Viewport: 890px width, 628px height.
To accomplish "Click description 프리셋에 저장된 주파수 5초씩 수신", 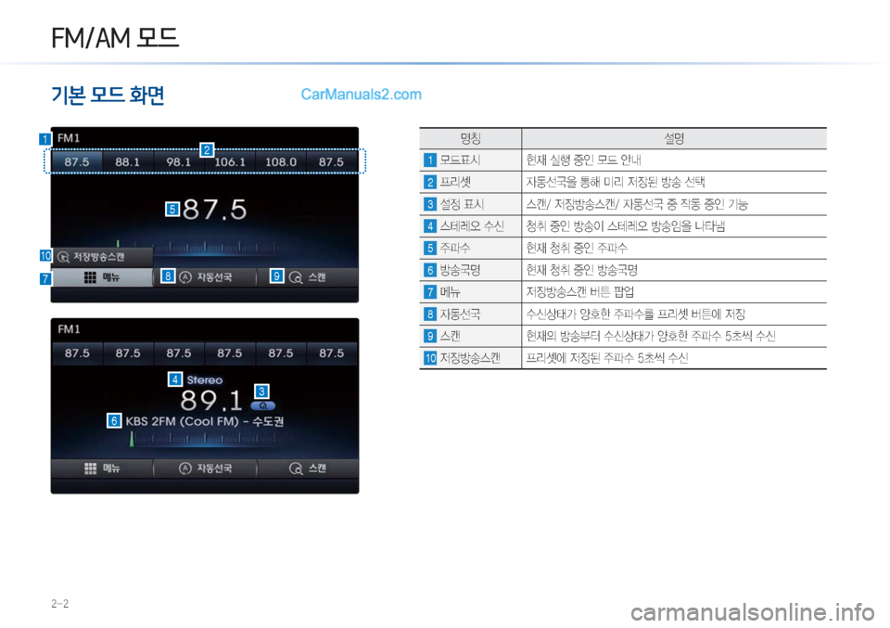I will point(606,358).
